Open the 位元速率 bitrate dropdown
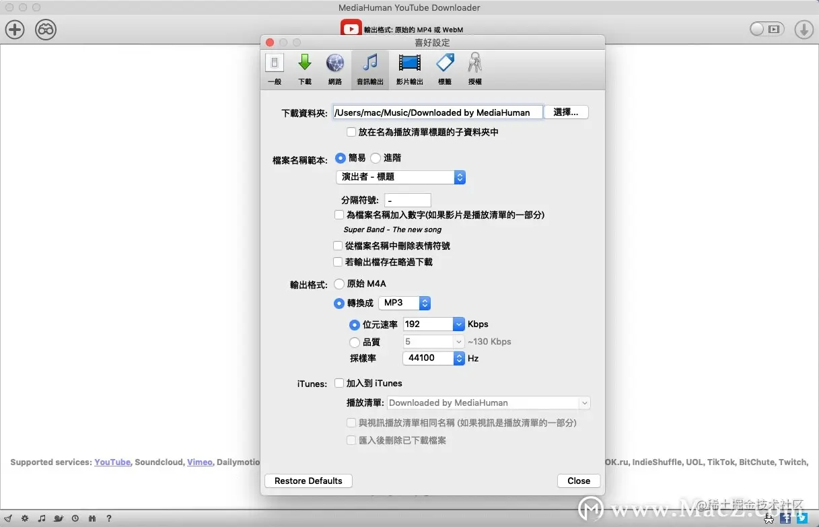 click(458, 324)
